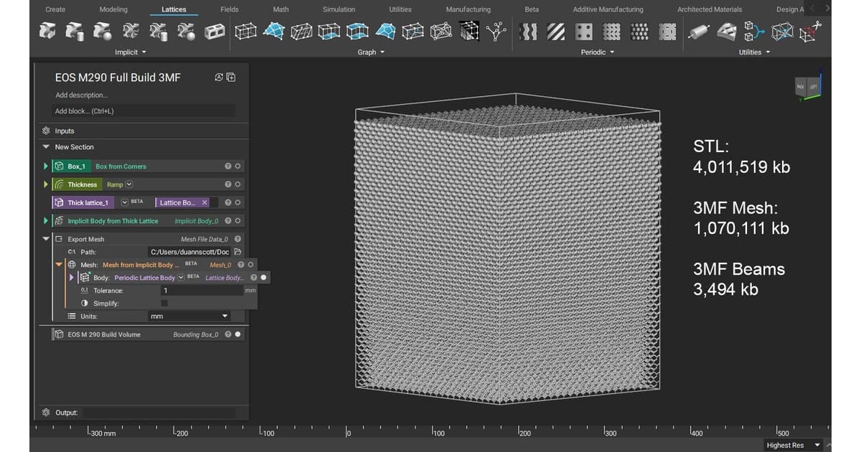Collapse the Export Mesh block
This screenshot has height=452, width=861.
[47, 239]
